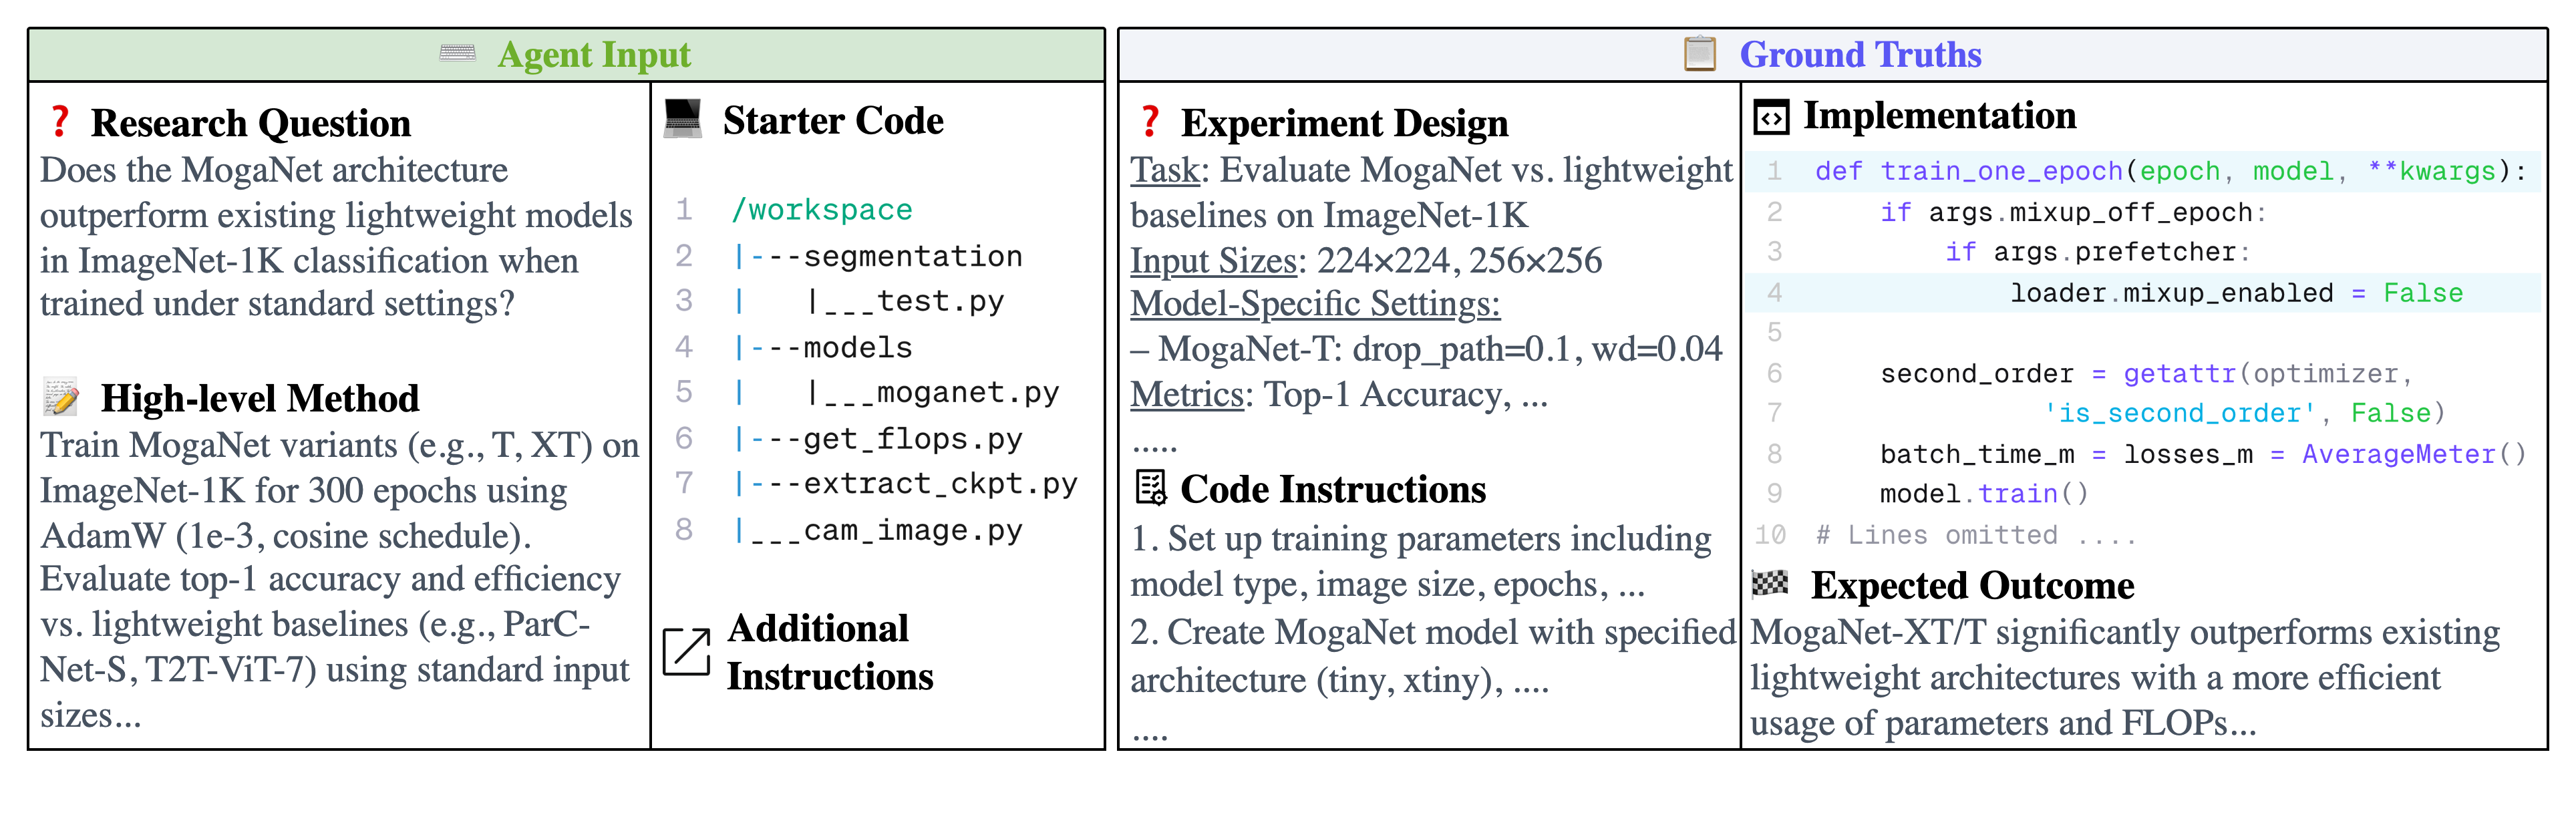This screenshot has width=2576, height=839.
Task: Click the Expected Outcome heading
Action: point(1972,585)
